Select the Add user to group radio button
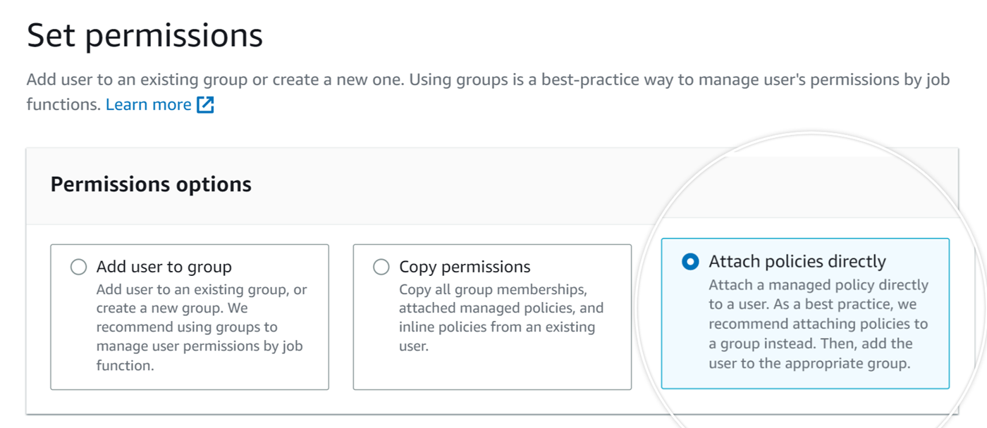Screen dimensions: 987x428 coord(78,267)
